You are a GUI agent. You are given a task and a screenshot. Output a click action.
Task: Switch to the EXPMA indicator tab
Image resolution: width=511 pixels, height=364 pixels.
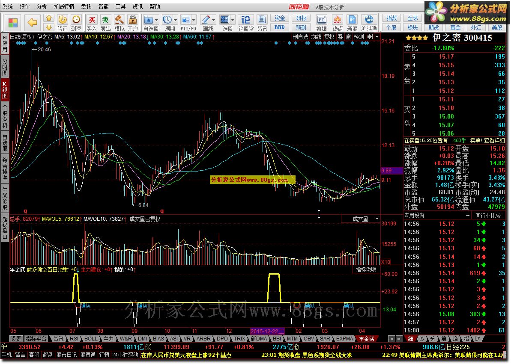(x=345, y=339)
